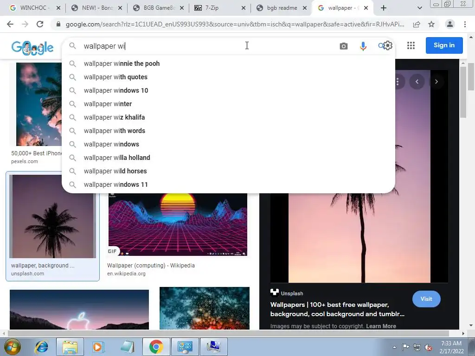This screenshot has width=475, height=356.
Task: Open the Chrome profile avatar
Action: [450, 24]
